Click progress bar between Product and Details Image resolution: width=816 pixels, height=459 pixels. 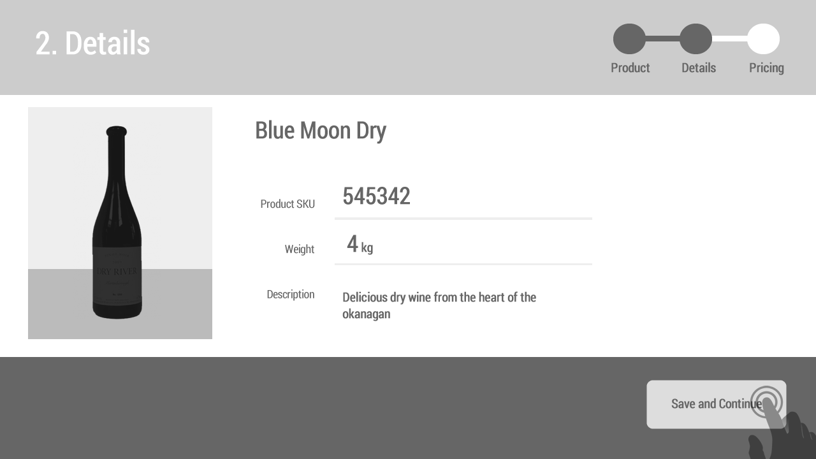(662, 39)
